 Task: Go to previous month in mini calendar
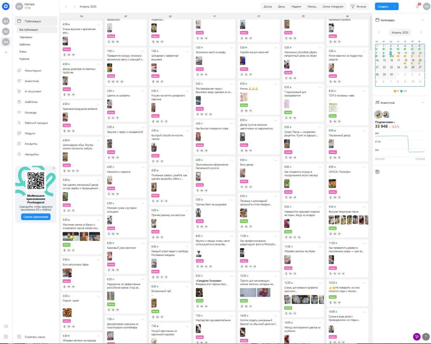pos(379,32)
